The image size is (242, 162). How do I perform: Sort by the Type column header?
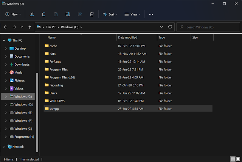[162, 38]
